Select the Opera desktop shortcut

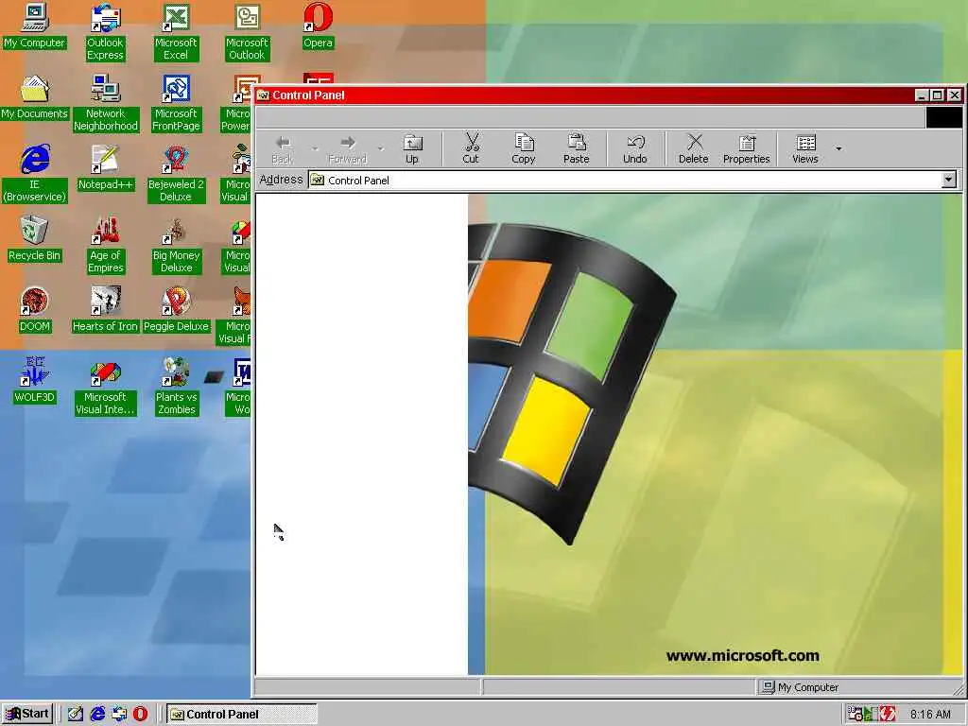[318, 26]
